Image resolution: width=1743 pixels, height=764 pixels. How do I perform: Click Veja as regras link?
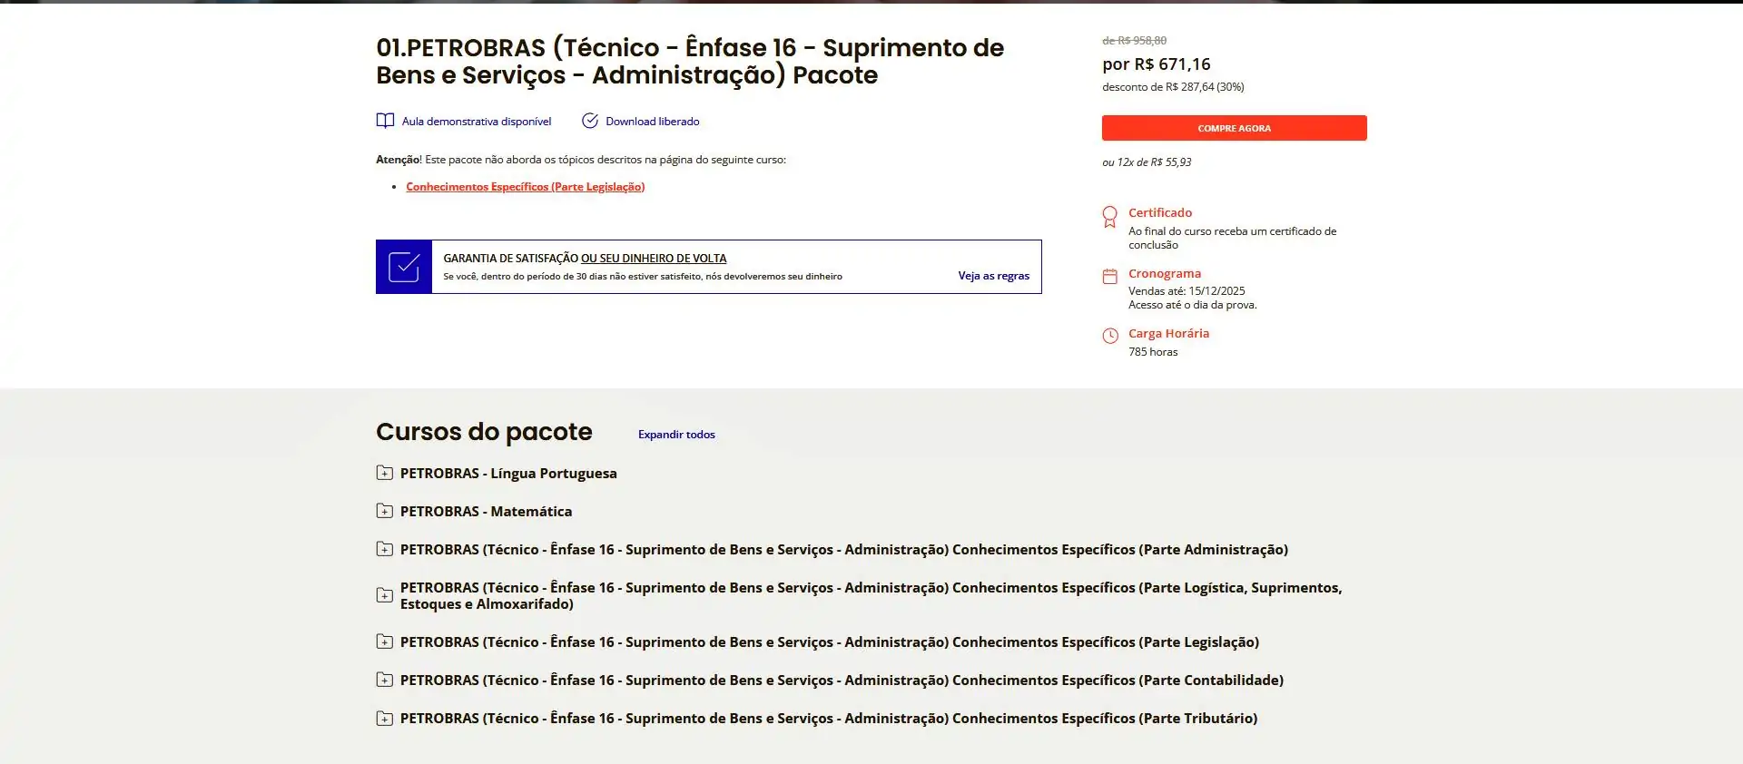coord(993,276)
